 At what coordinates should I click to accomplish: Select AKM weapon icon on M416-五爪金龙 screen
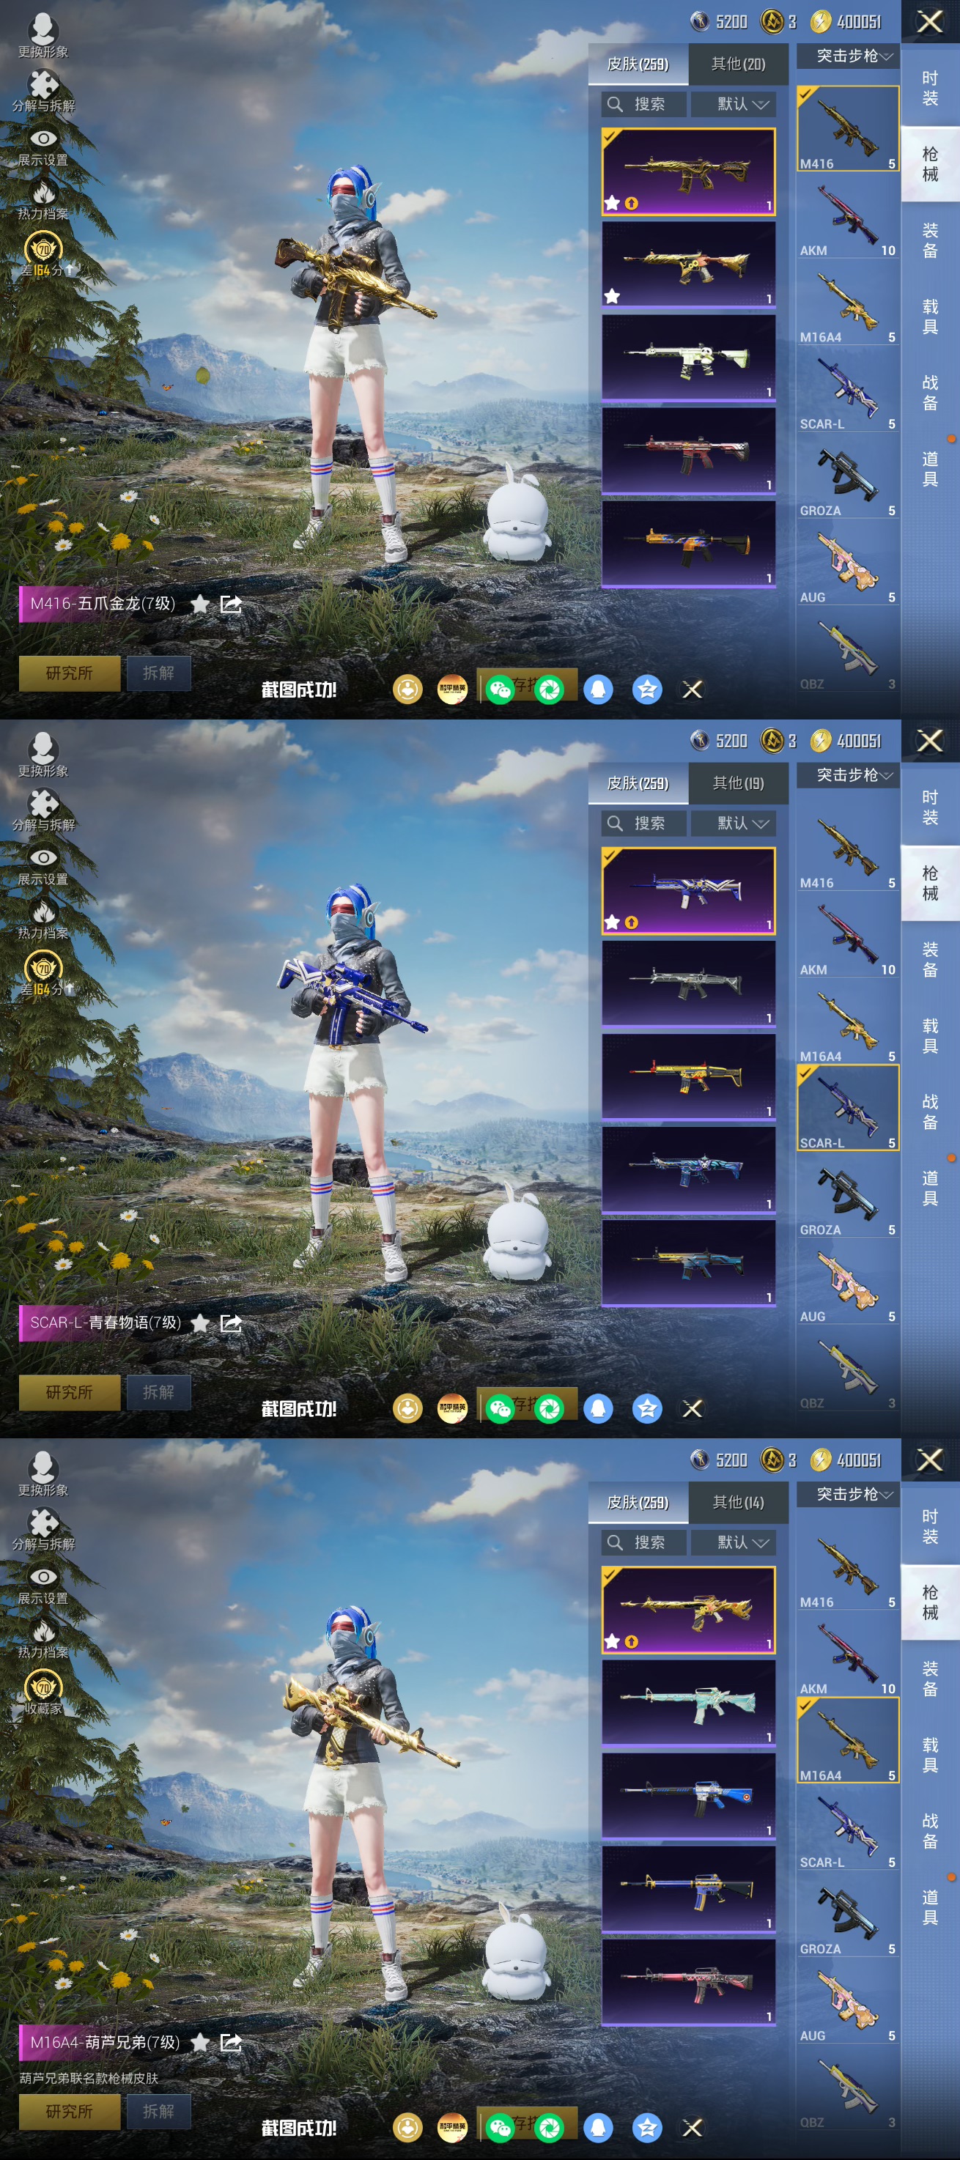[x=848, y=216]
